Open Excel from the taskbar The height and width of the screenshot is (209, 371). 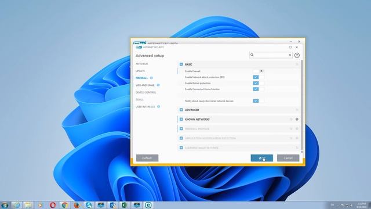(x=125, y=205)
